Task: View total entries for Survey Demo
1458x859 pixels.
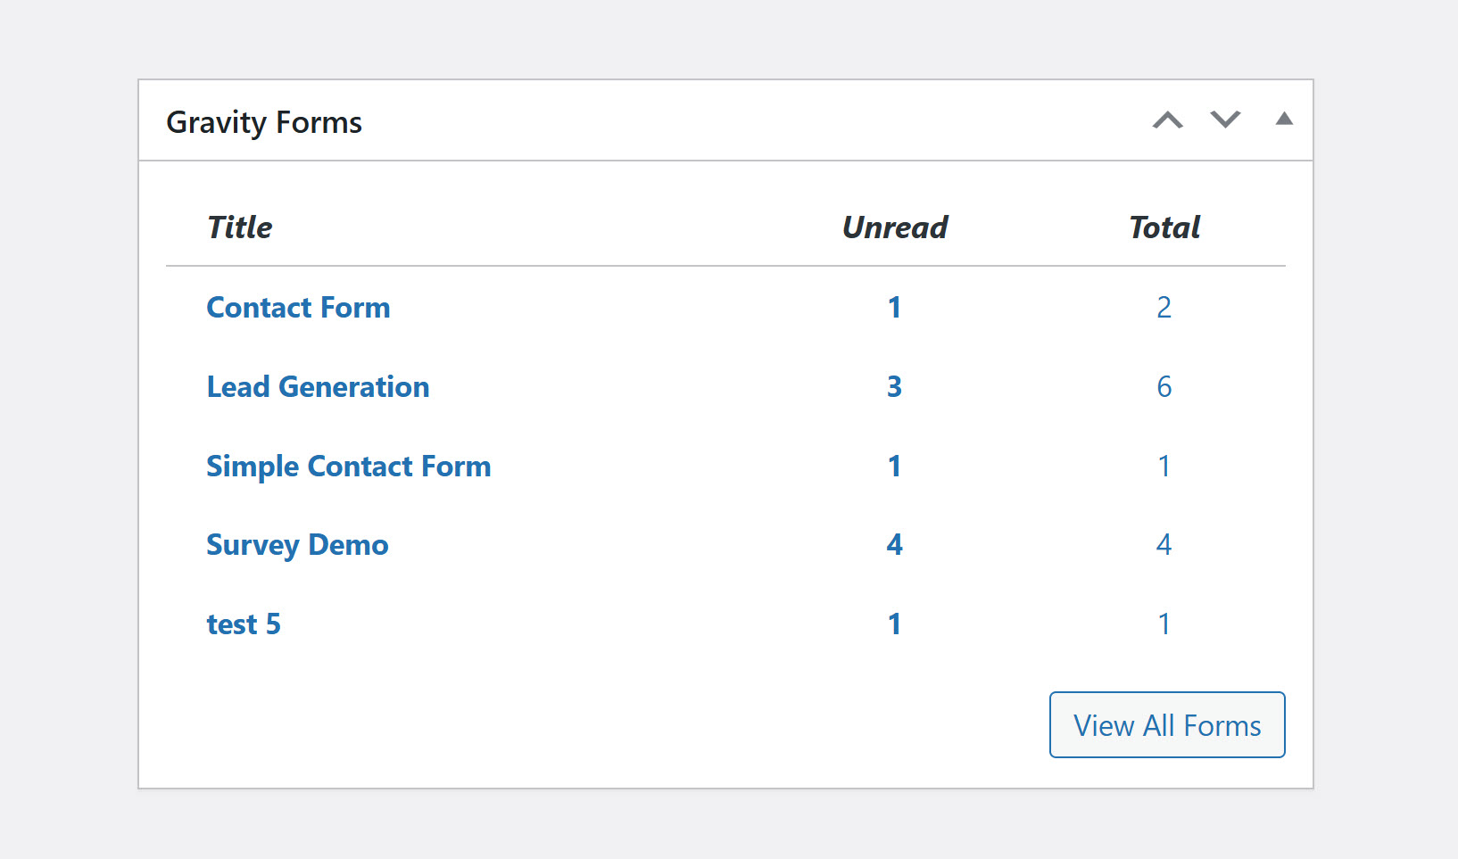Action: [x=1164, y=545]
